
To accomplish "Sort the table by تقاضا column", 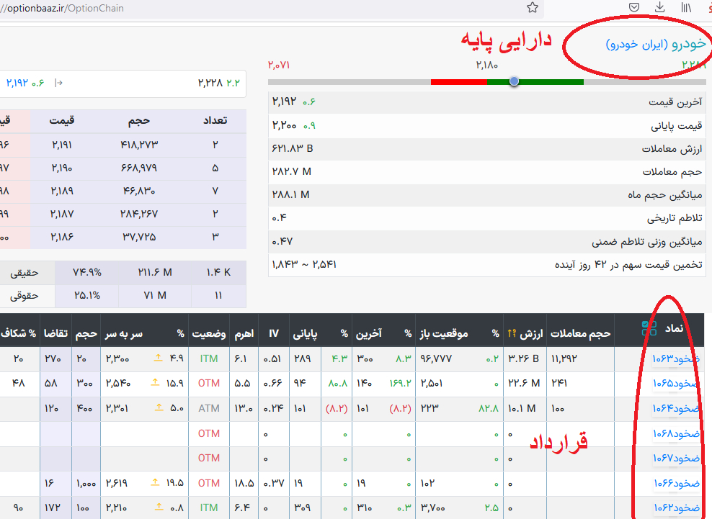I will point(56,333).
